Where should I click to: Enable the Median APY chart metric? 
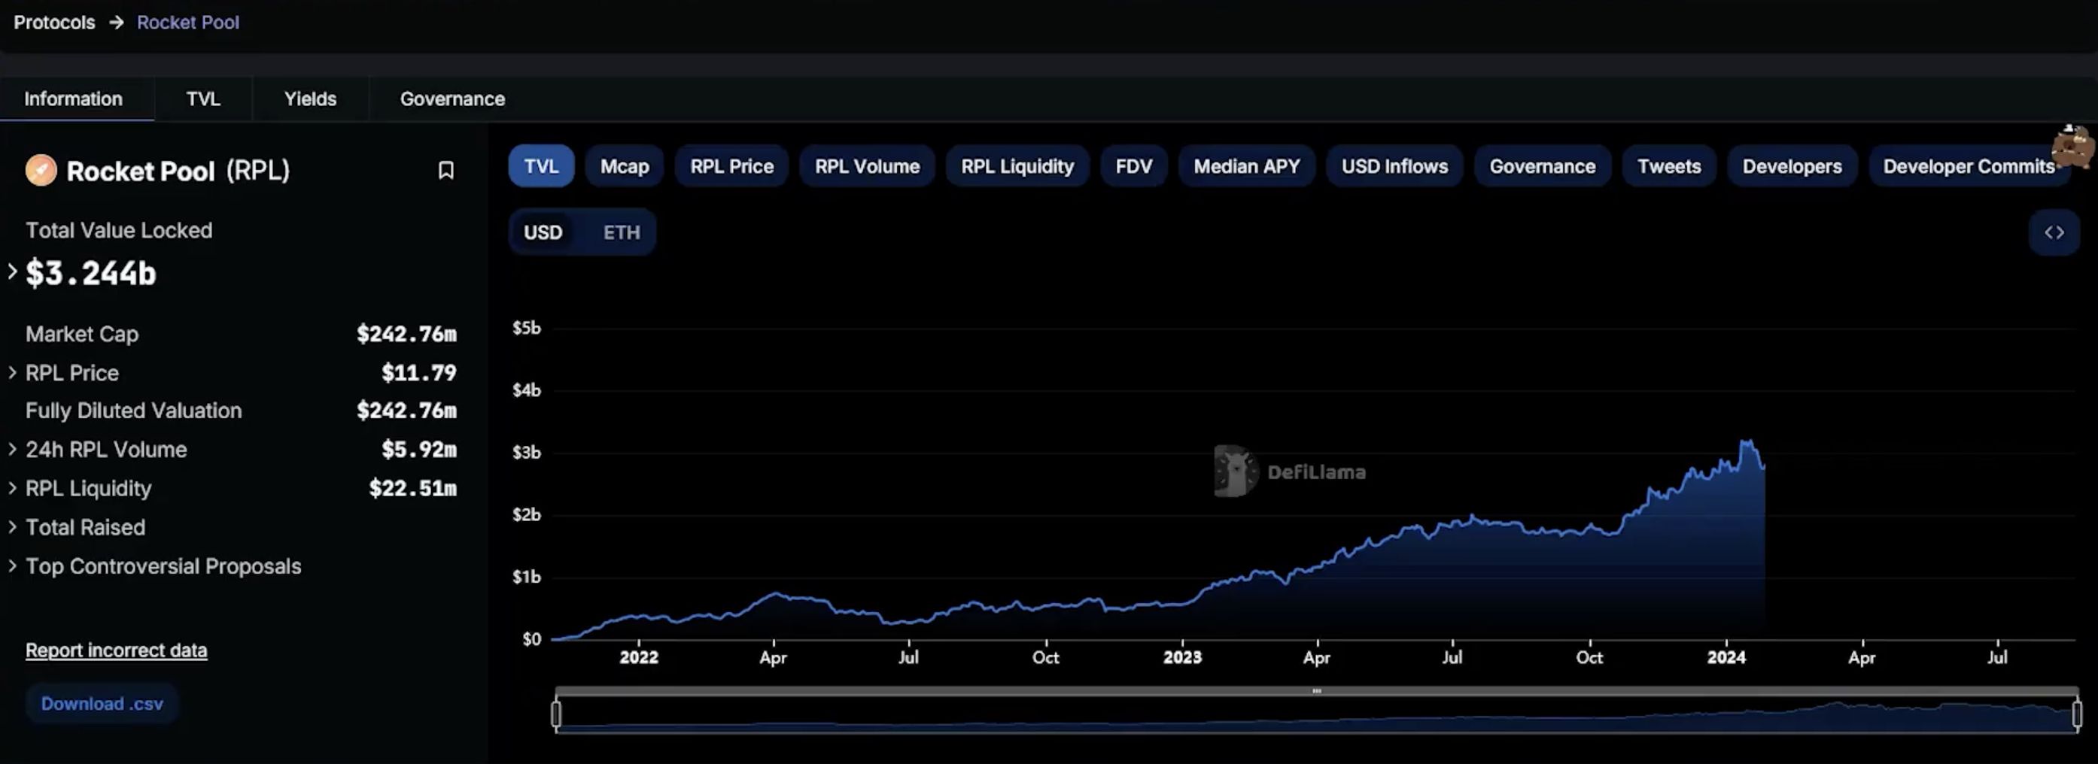pos(1246,166)
